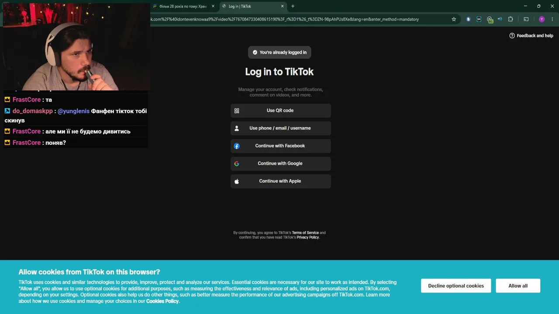The width and height of the screenshot is (559, 314).
Task: Close the Log in | TikTok tab
Action: coord(283,6)
